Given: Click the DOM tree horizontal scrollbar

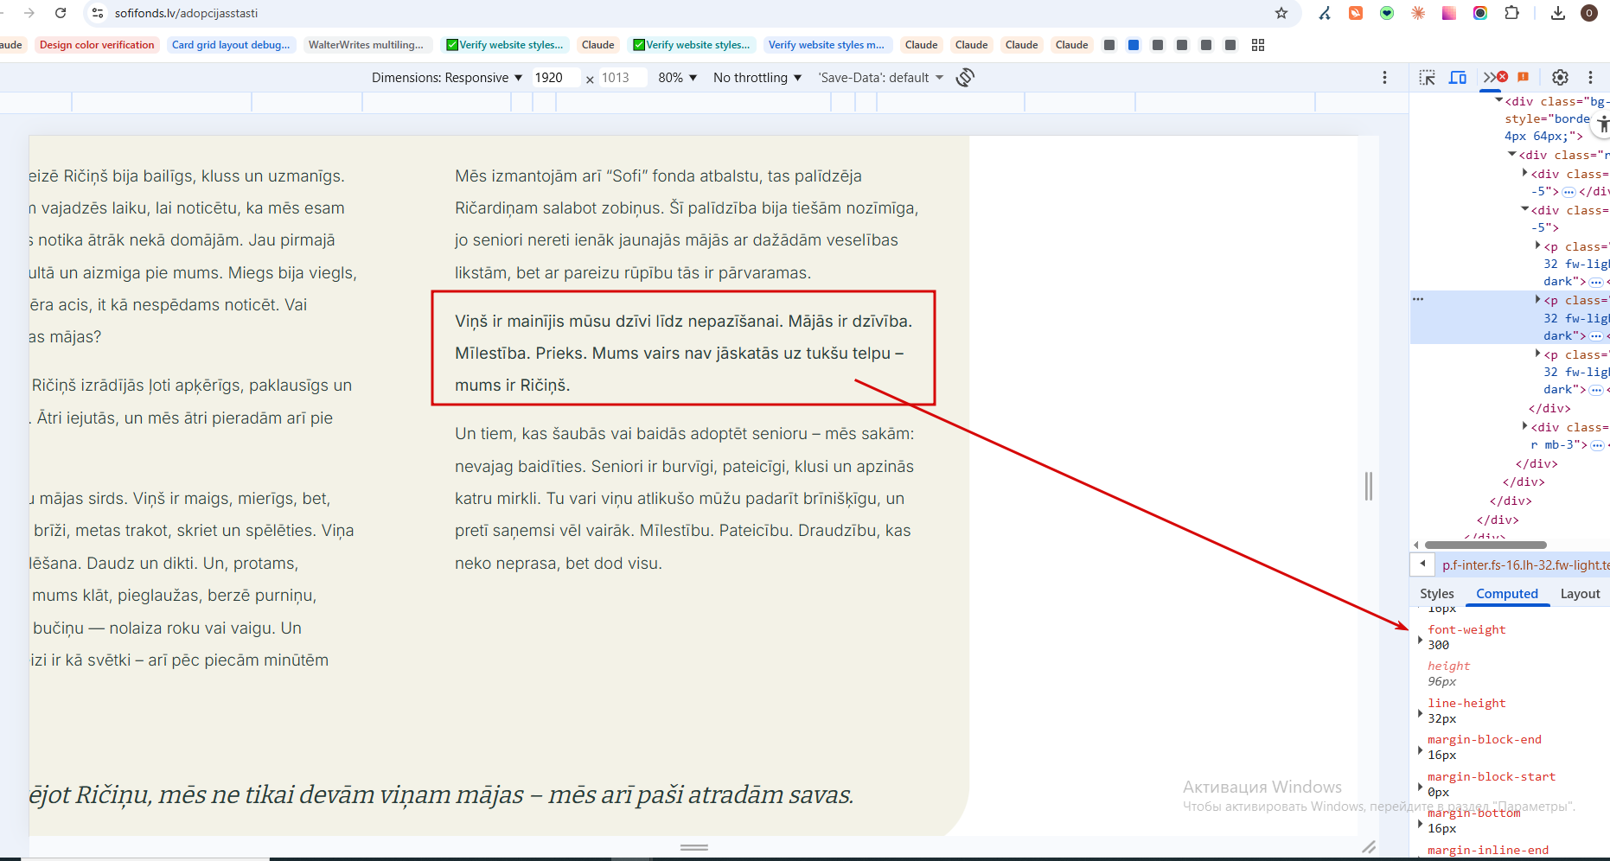Looking at the screenshot, I should pyautogui.click(x=1485, y=545).
